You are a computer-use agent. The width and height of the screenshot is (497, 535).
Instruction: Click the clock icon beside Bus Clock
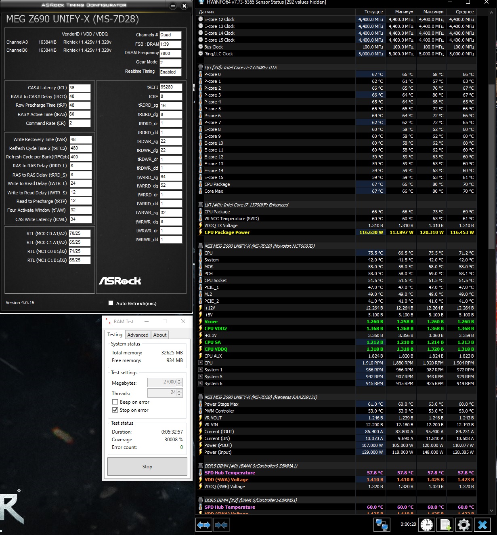pos(201,47)
